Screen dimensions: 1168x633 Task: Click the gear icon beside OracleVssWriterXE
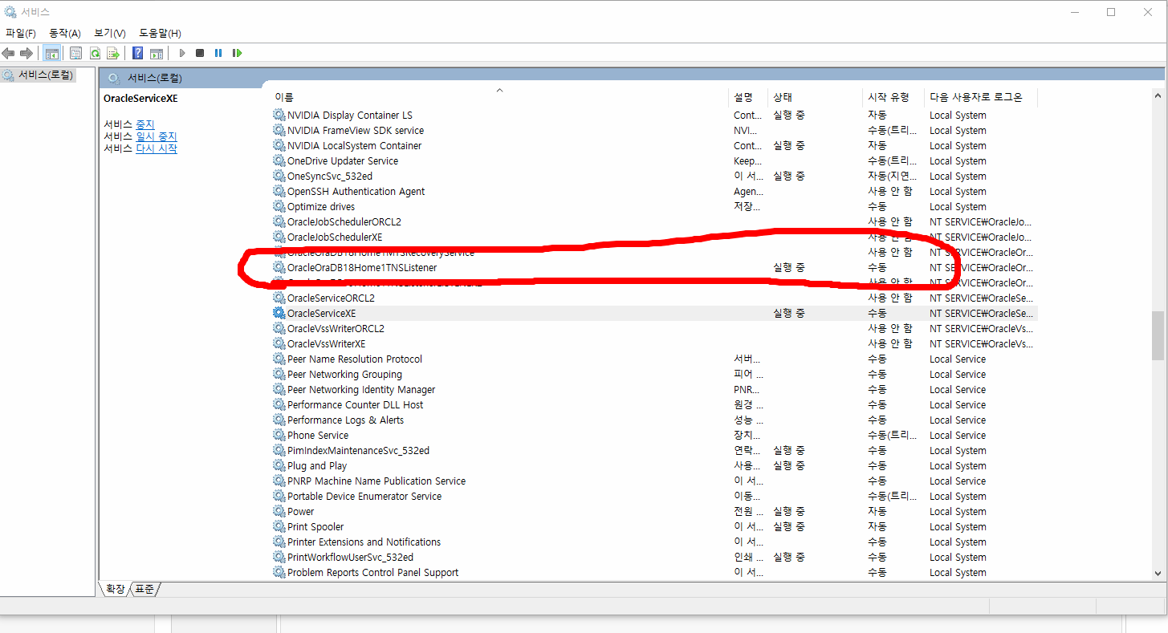click(x=279, y=344)
